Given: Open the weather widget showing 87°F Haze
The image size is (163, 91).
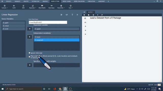Looking at the screenshot, I should click(x=129, y=89).
